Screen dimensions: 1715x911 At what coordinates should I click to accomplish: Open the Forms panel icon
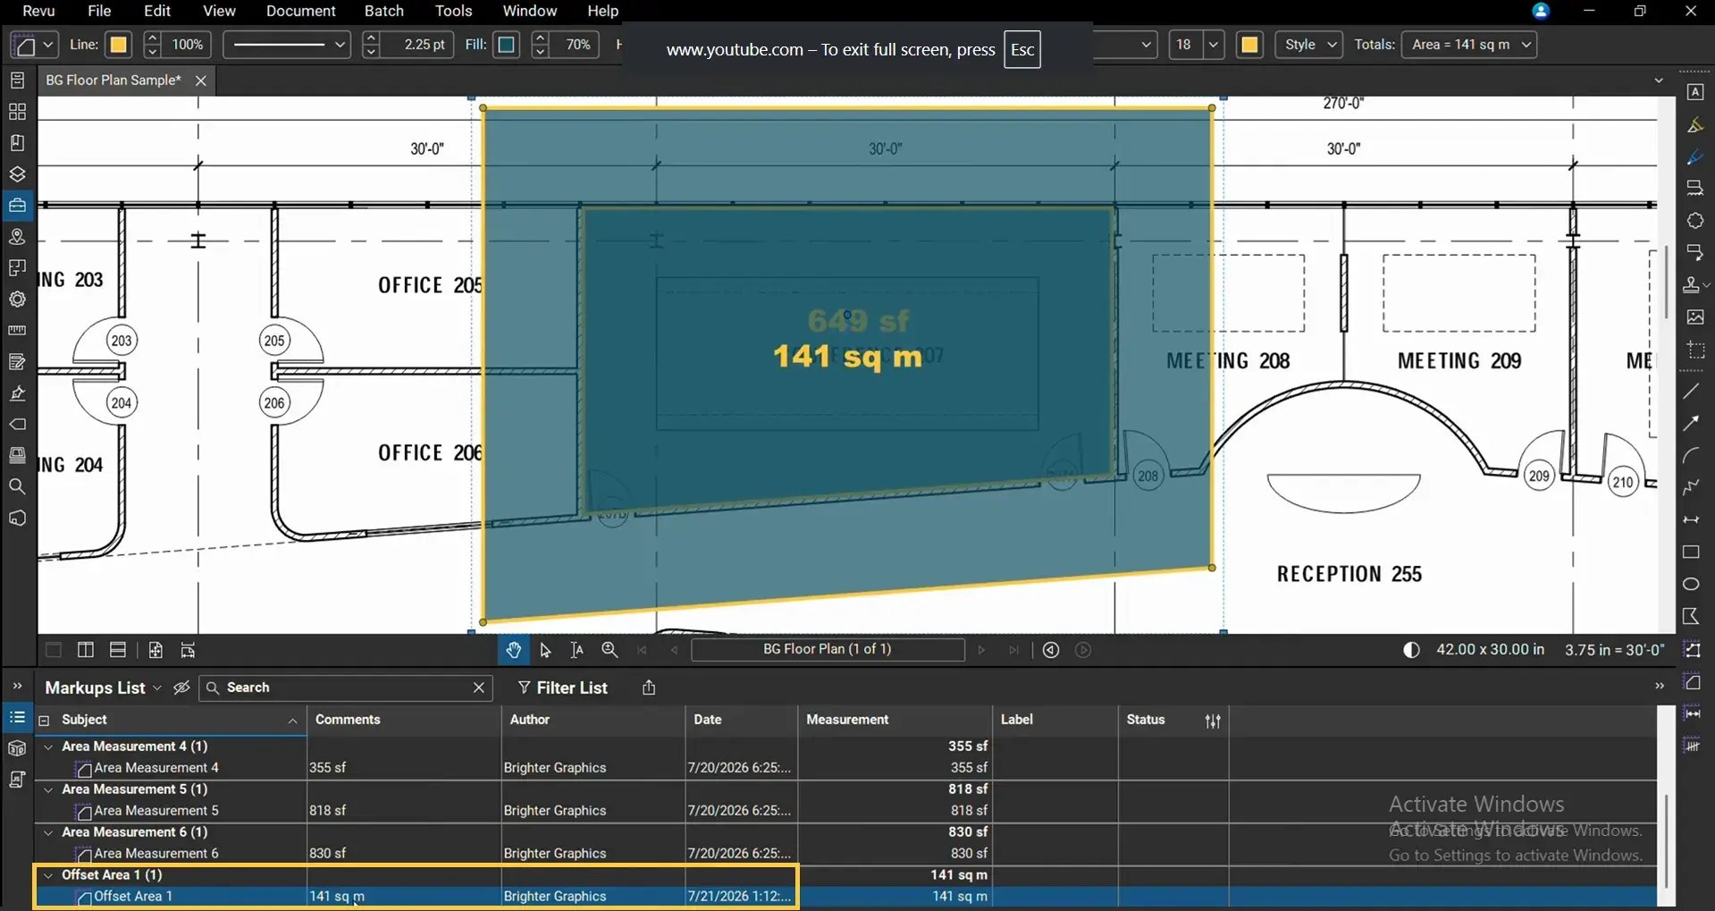(17, 362)
